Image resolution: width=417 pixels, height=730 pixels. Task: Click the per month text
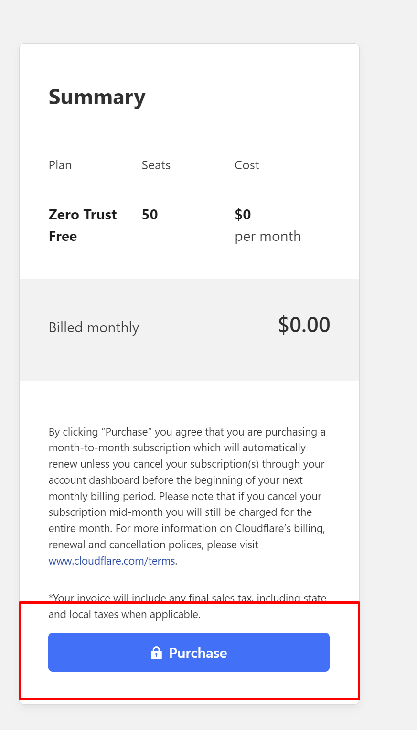click(x=268, y=236)
